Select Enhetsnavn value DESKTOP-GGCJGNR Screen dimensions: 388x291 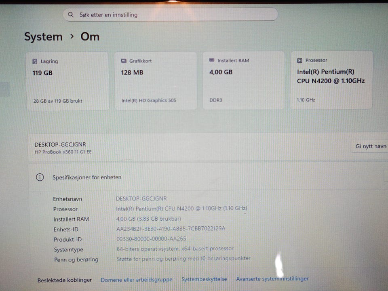[141, 198]
